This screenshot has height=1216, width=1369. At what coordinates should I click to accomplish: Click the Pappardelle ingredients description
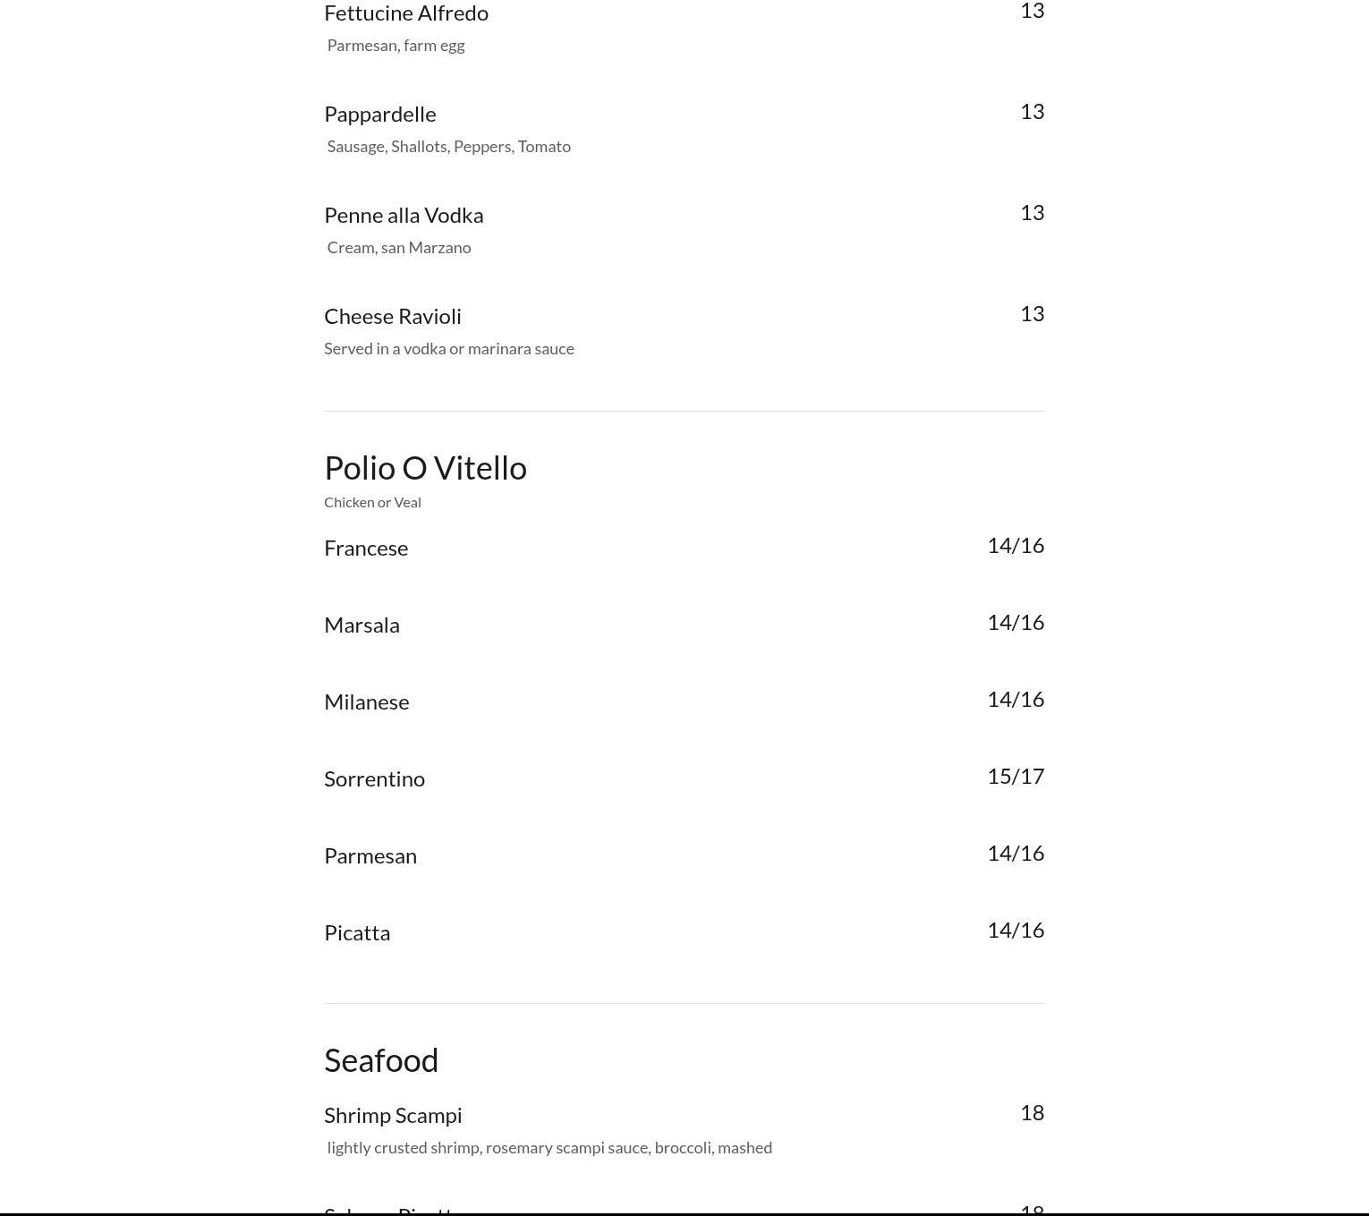[449, 147]
